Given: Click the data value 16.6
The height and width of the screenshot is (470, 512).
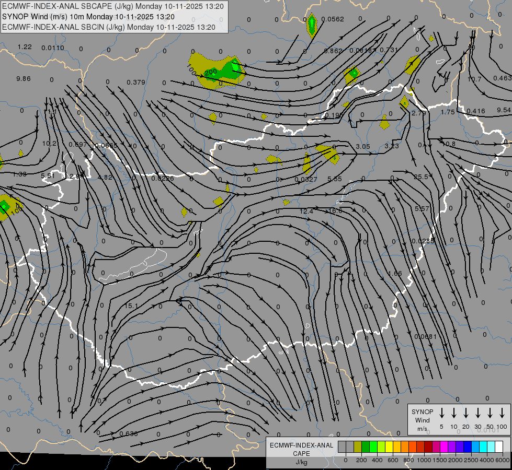Looking at the screenshot, I should click(x=335, y=210).
